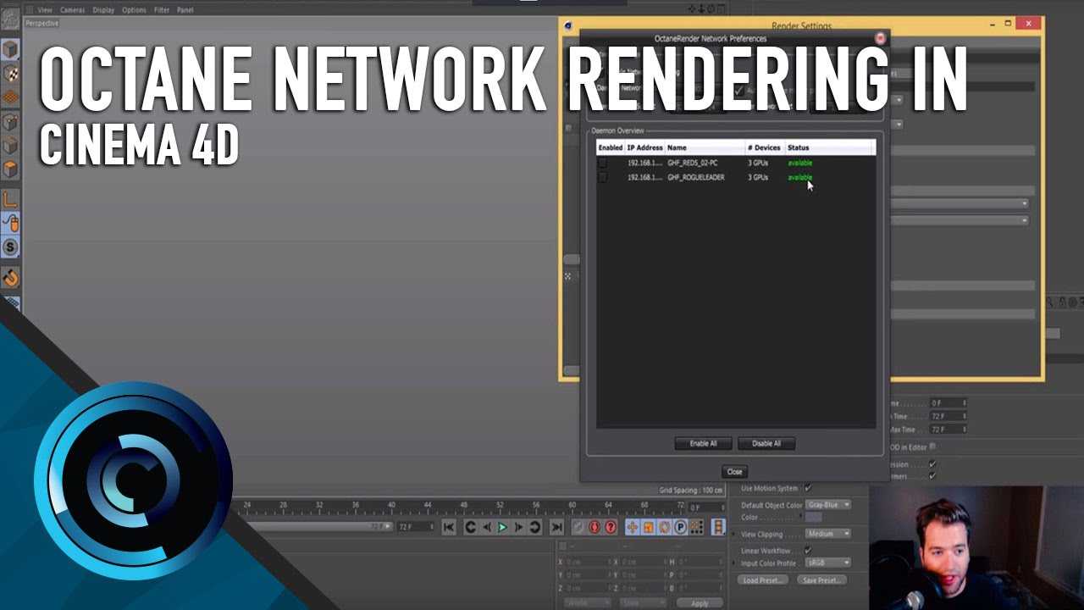Click timeline ruler at frame 48

(463, 507)
